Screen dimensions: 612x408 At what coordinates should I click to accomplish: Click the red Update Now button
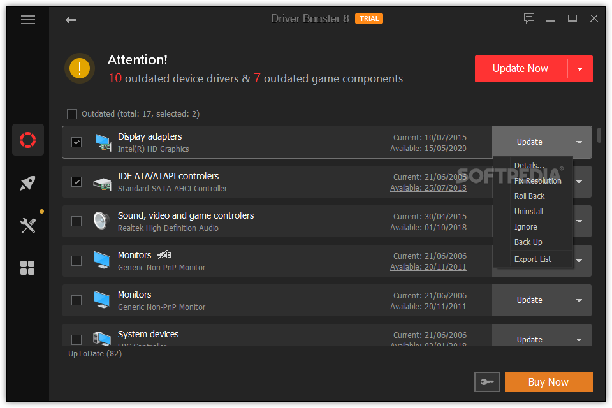point(520,69)
